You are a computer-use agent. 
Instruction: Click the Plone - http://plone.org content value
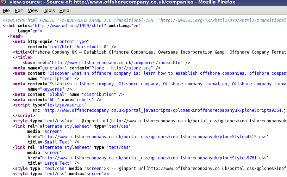pos(121,68)
